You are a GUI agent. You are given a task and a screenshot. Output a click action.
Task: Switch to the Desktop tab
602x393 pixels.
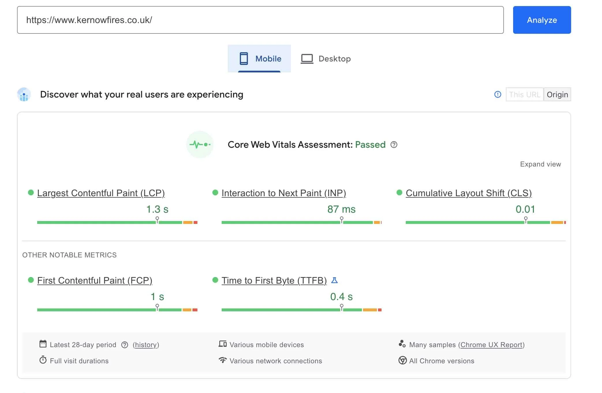coord(326,59)
